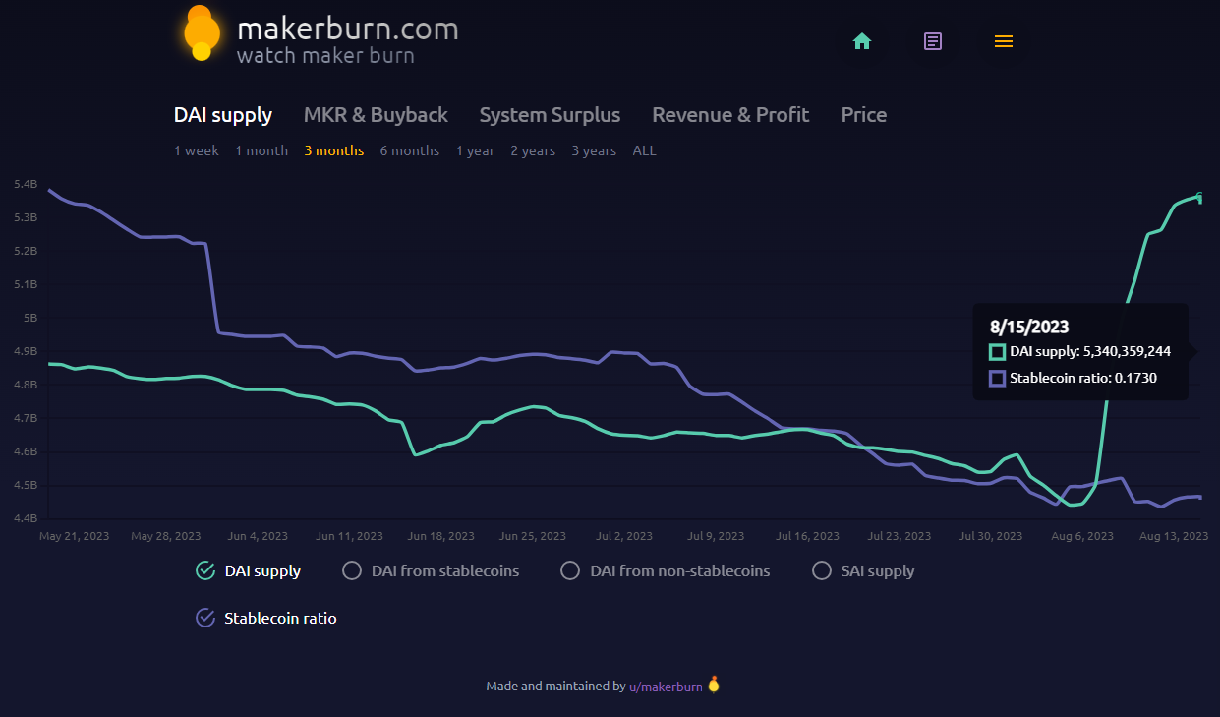Image resolution: width=1220 pixels, height=717 pixels.
Task: Click the Jun 18, 2023 axis label
Action: coord(440,536)
